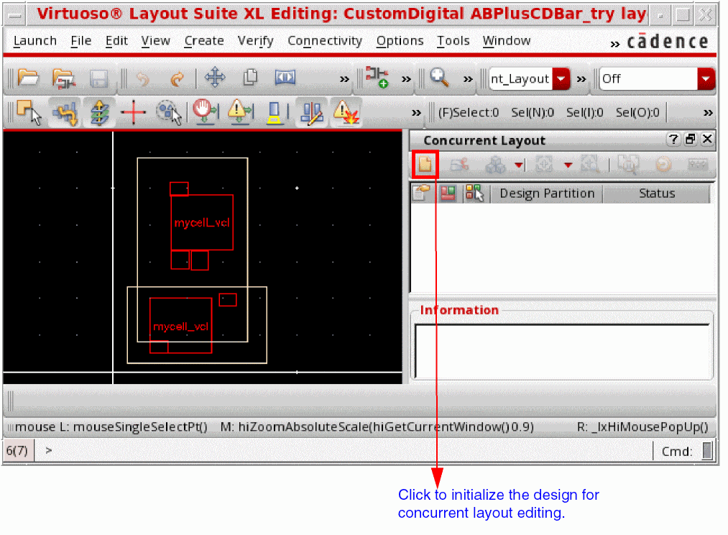Click the green layers stack icon

pyautogui.click(x=99, y=113)
